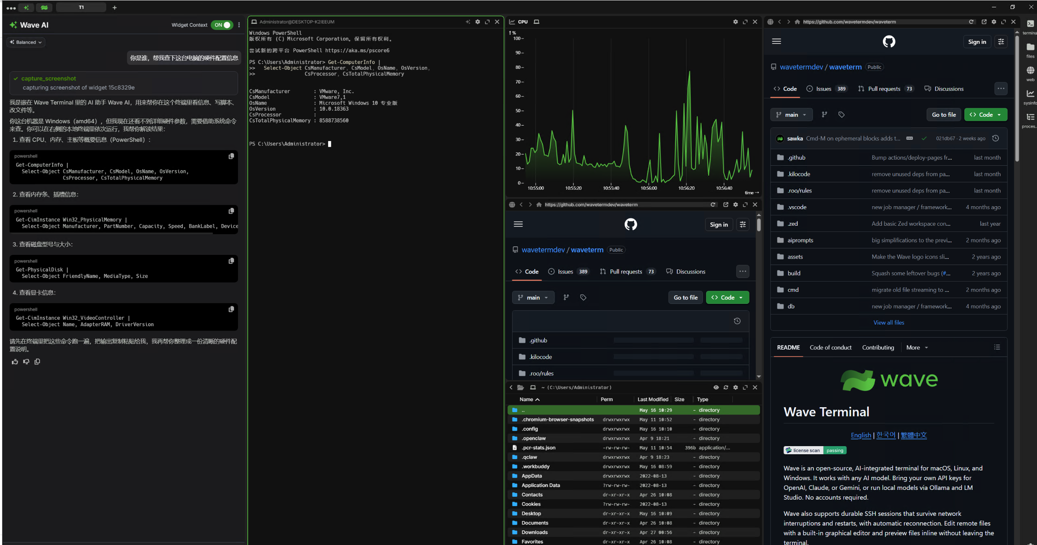Open the Balanced mode dropdown
Viewport: 1037px width, 545px height.
(x=26, y=42)
